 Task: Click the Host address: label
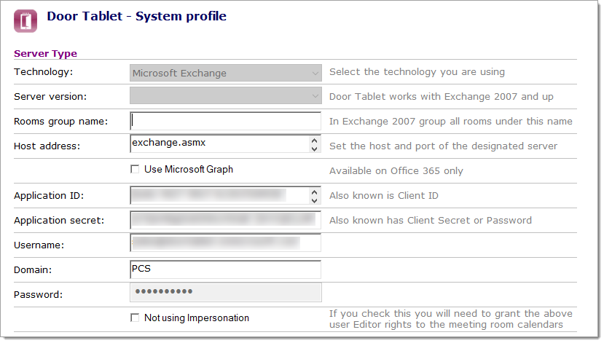[x=47, y=146]
